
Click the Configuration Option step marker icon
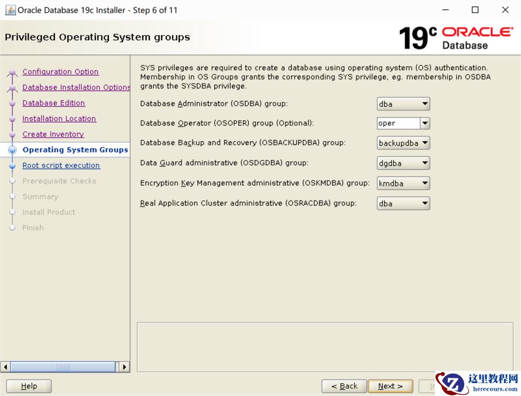pos(12,72)
